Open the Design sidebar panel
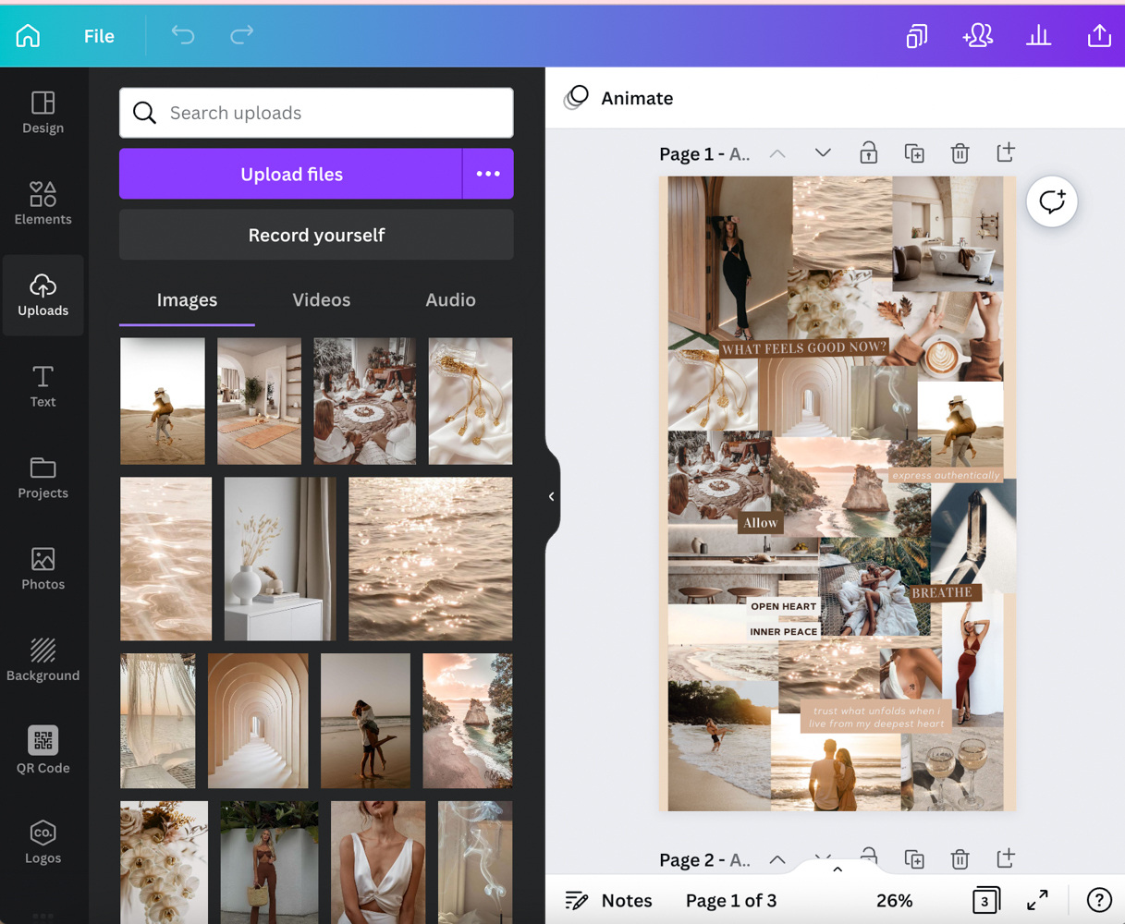This screenshot has height=924, width=1125. click(43, 113)
